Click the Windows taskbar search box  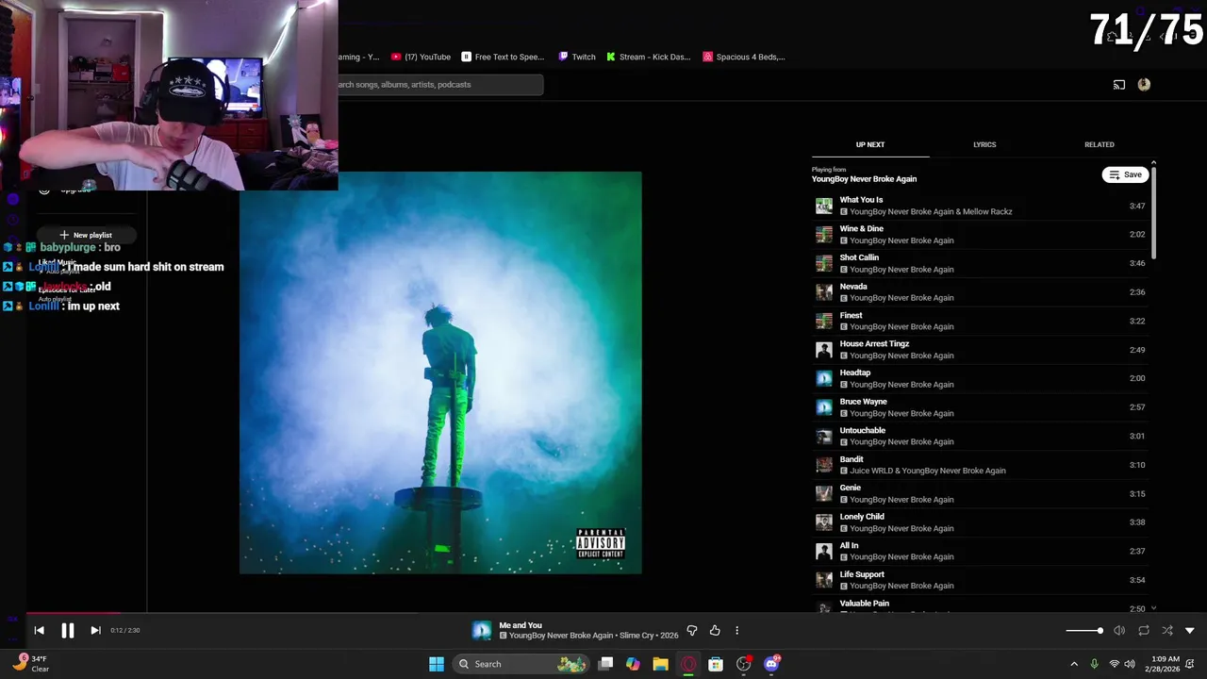tap(521, 664)
